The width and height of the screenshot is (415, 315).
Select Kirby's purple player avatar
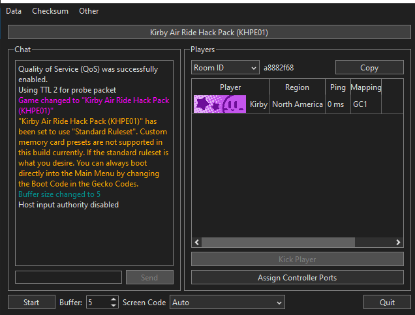pyautogui.click(x=220, y=104)
